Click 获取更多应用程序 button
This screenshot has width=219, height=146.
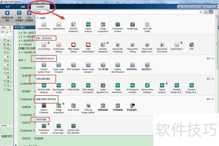tap(7, 16)
